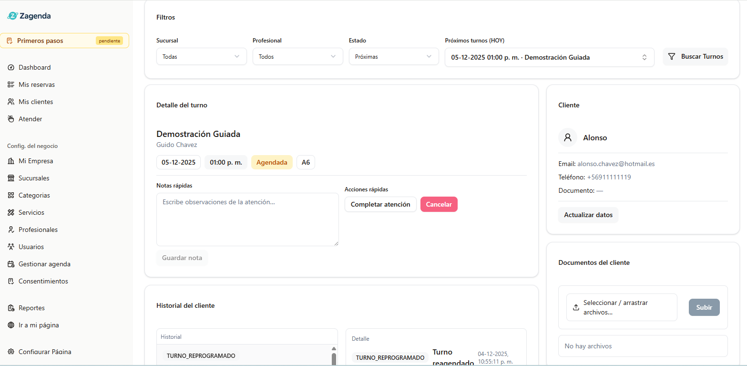The width and height of the screenshot is (747, 366).
Task: Click the Mis reservas list icon
Action: [x=11, y=85]
